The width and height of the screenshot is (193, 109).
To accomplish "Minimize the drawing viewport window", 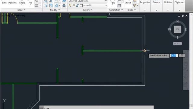I will tap(179, 16).
